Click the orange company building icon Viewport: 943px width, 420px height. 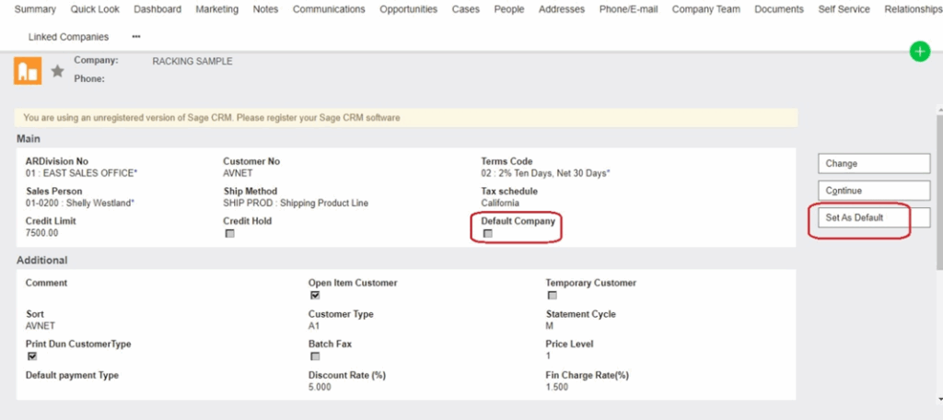tap(27, 71)
